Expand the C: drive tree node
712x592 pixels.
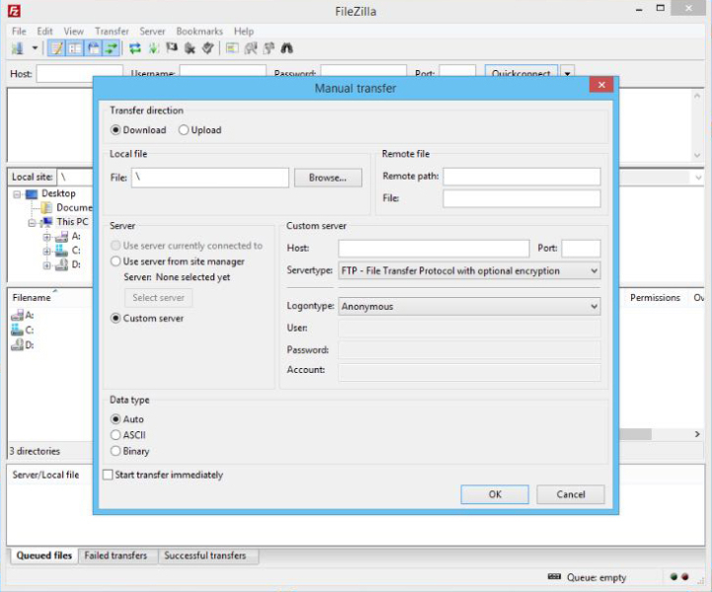click(46, 251)
